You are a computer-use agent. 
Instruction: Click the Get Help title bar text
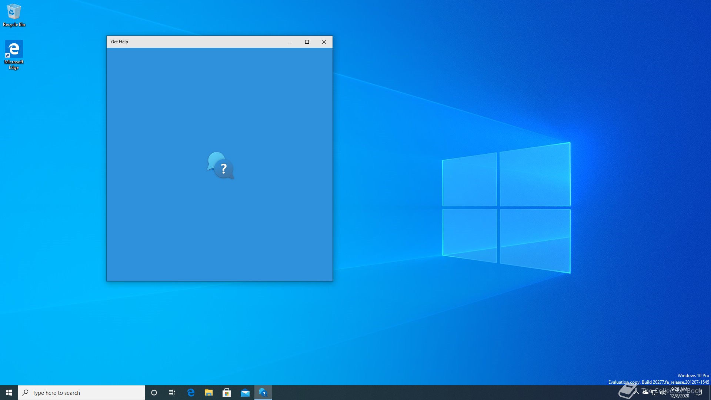point(120,42)
